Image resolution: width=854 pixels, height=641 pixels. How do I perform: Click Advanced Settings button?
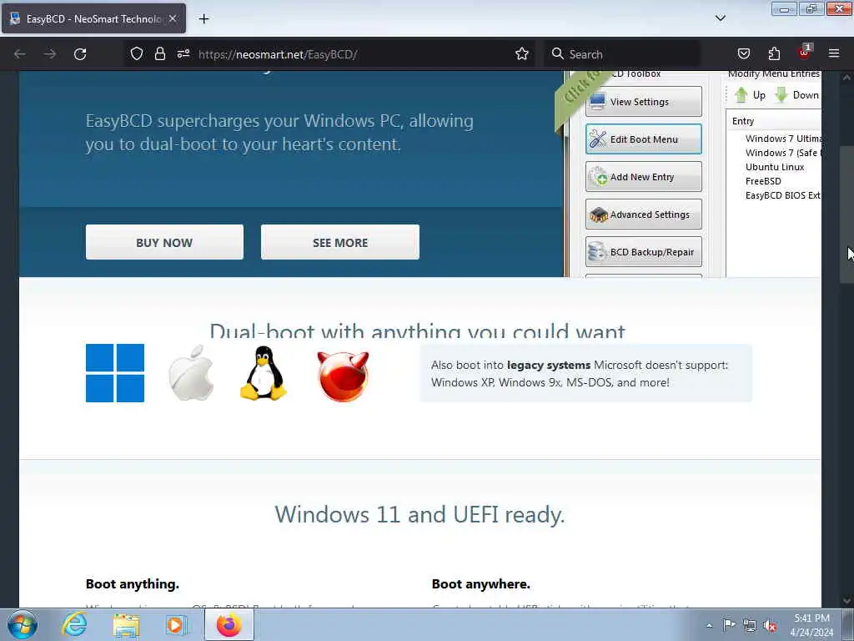(643, 215)
